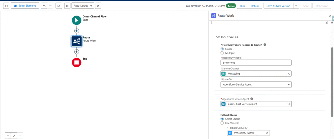The height and width of the screenshot is (139, 334).
Task: Click the gear settings icon in toolbar
Action: pyautogui.click(x=67, y=6)
